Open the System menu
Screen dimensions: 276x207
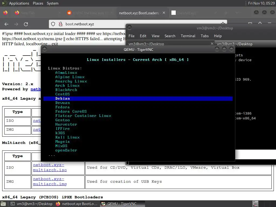tap(53, 3)
